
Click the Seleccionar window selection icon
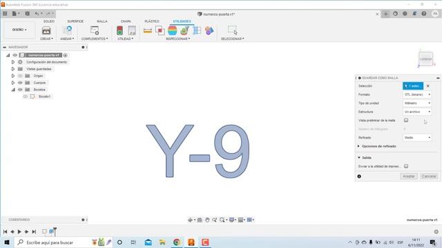pyautogui.click(x=232, y=30)
